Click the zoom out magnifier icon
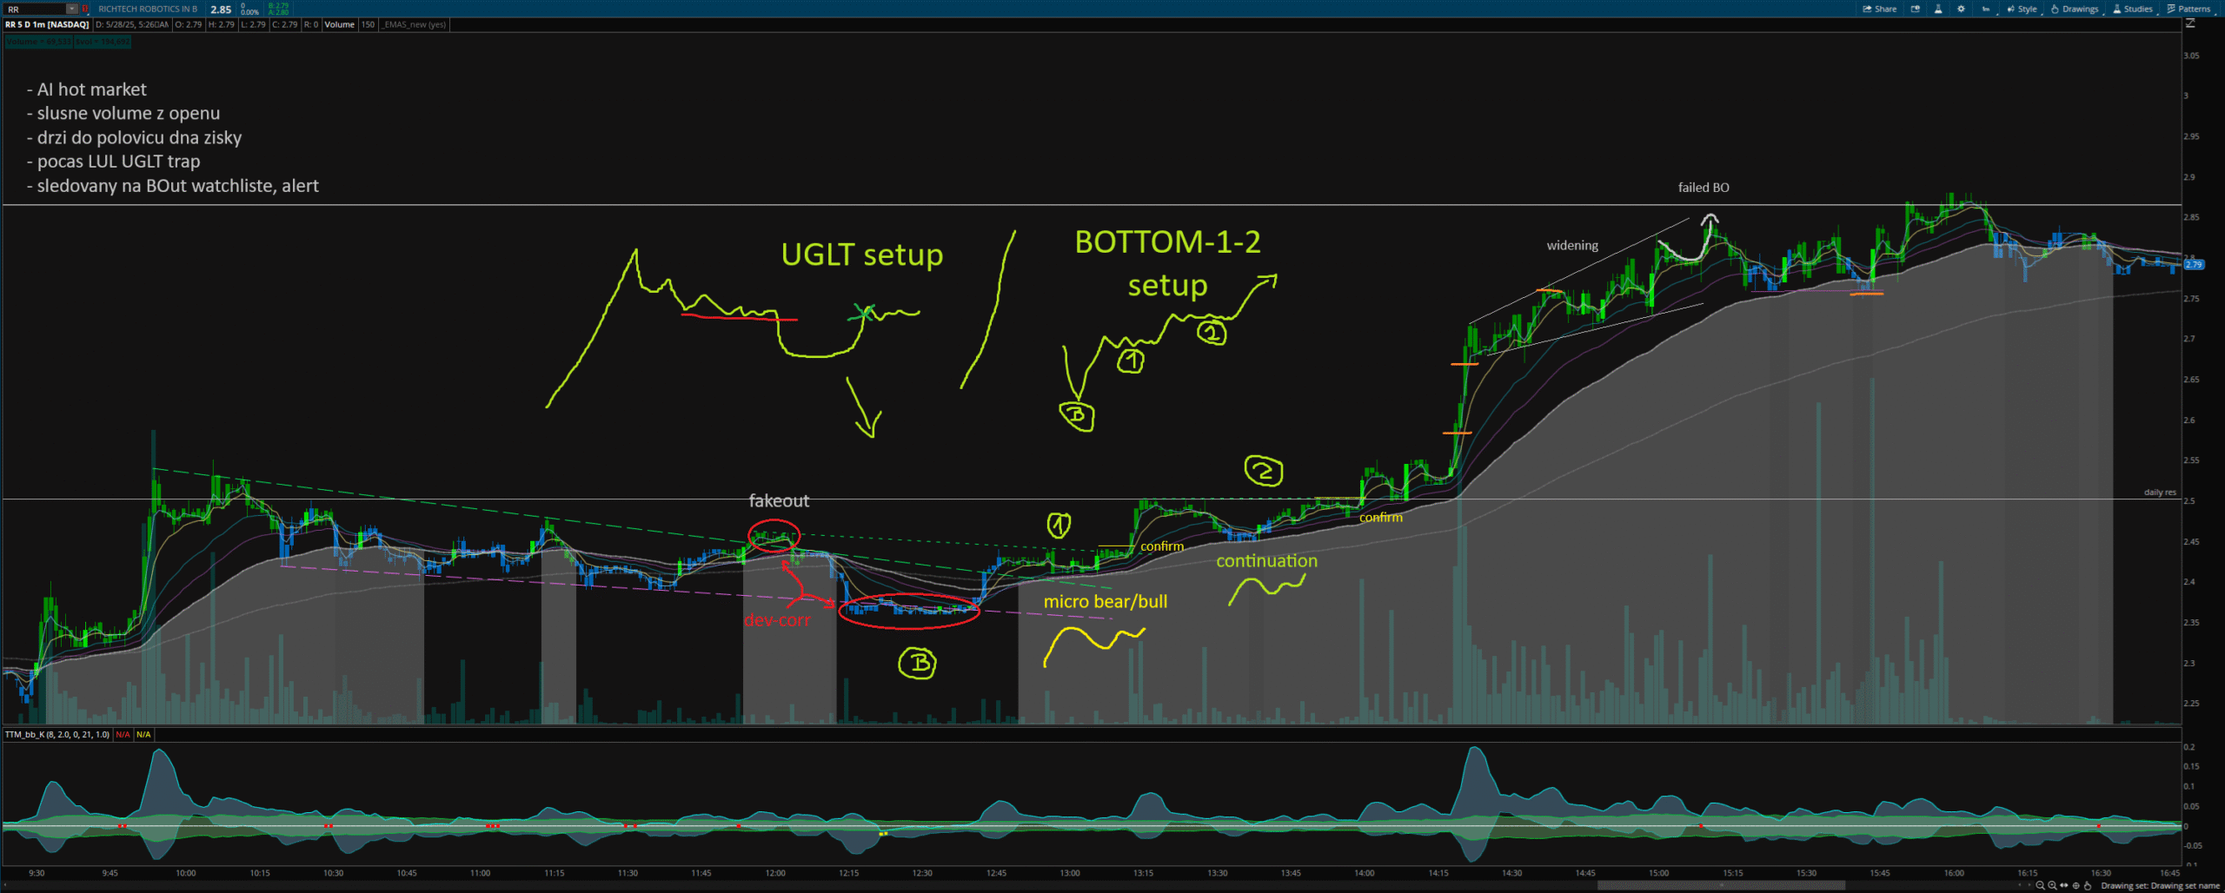Image resolution: width=2225 pixels, height=893 pixels. click(x=2040, y=886)
